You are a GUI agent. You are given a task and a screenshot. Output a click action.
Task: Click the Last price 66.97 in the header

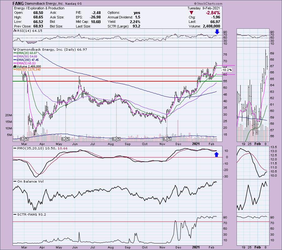point(215,22)
